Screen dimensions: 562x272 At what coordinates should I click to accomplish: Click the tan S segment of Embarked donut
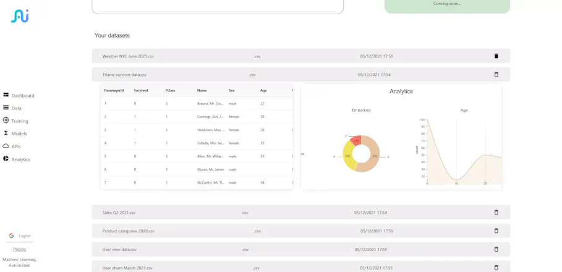pyautogui.click(x=374, y=158)
